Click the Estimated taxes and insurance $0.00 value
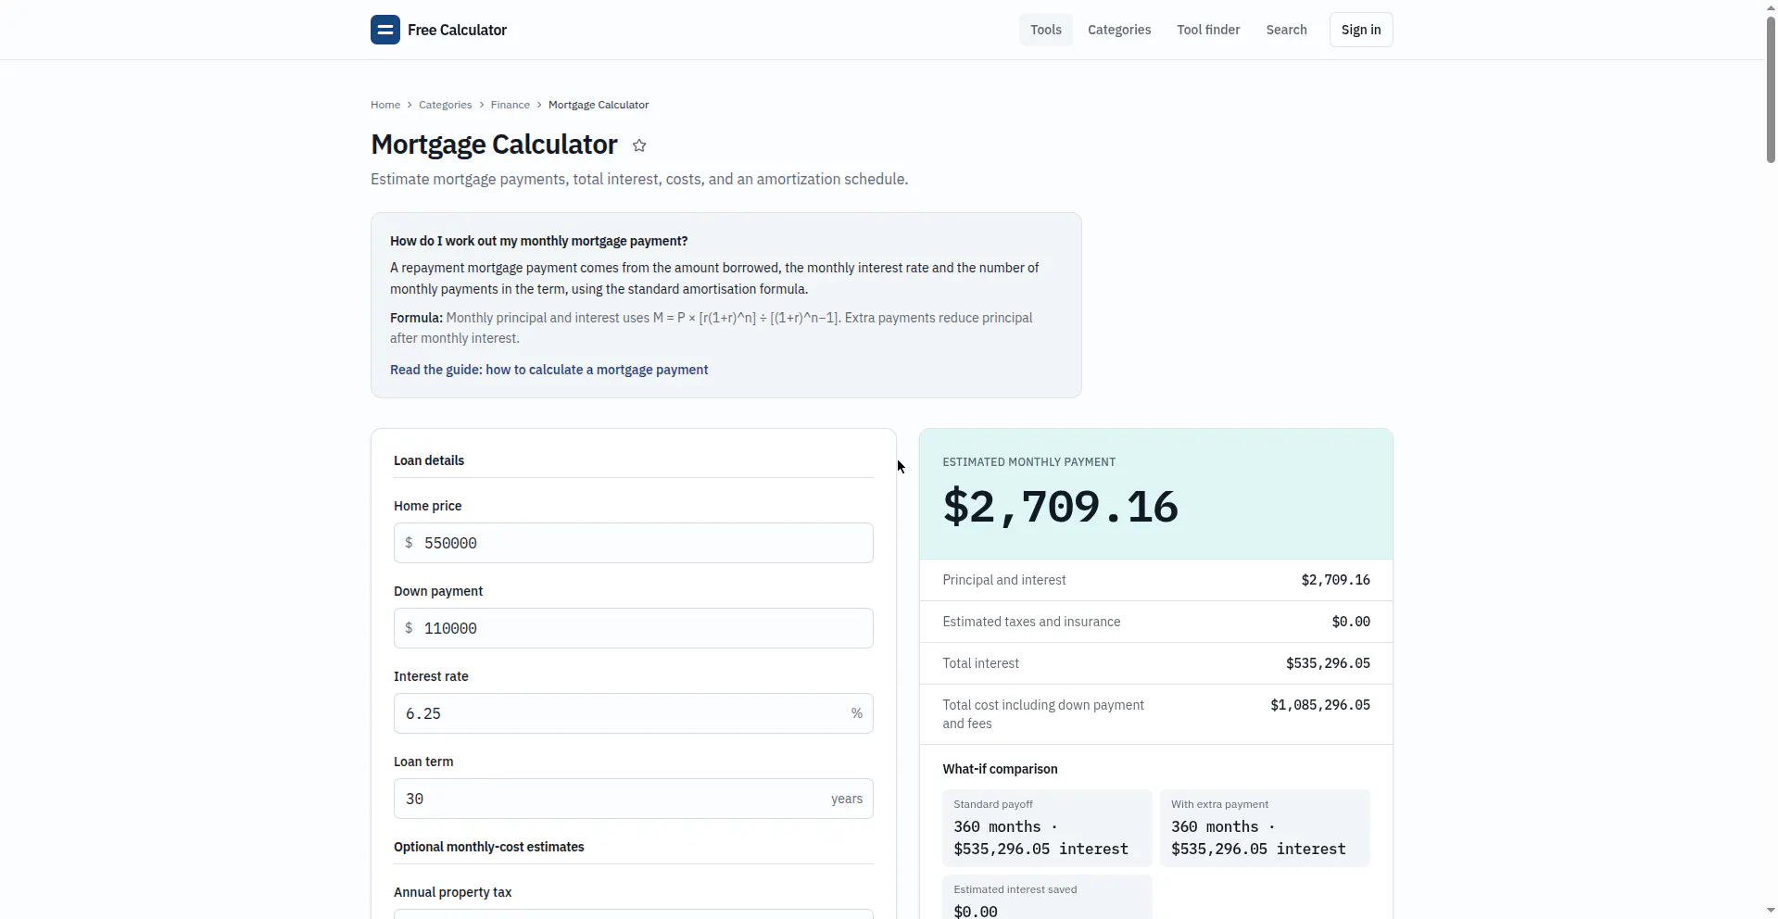 [1351, 622]
